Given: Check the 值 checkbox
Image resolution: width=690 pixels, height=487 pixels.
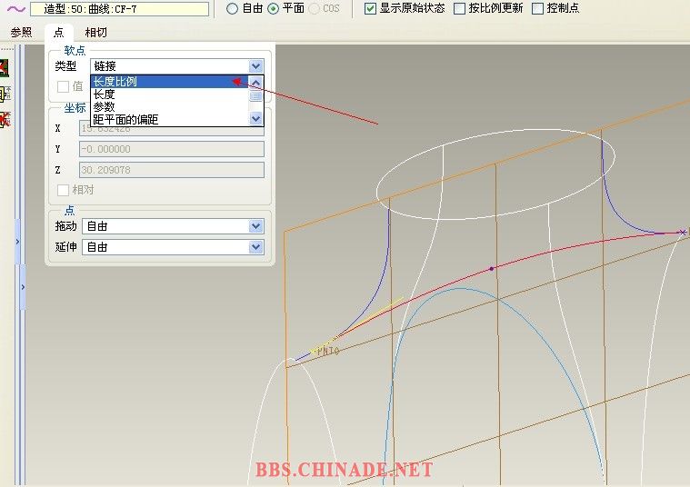Looking at the screenshot, I should (x=63, y=86).
